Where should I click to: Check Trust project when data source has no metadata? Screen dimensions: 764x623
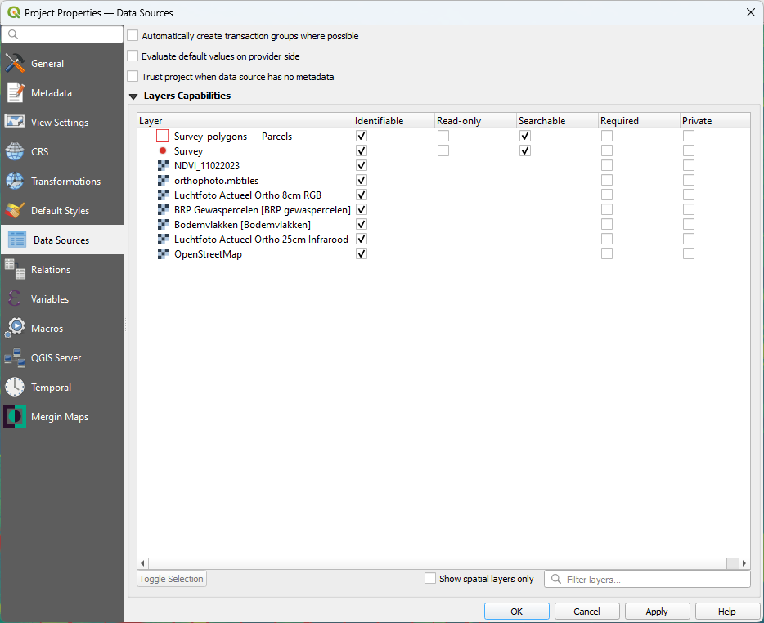(132, 75)
